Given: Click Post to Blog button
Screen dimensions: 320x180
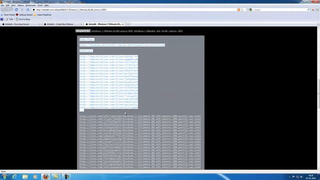Looking at the screenshot, I should (x=23, y=19).
